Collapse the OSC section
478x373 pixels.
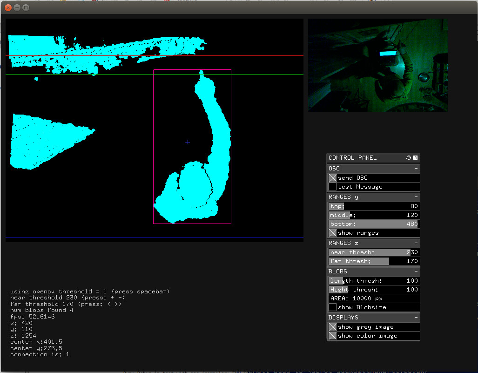[x=416, y=169]
